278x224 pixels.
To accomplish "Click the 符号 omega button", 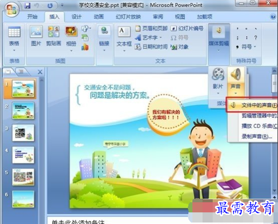I will coord(179,37).
